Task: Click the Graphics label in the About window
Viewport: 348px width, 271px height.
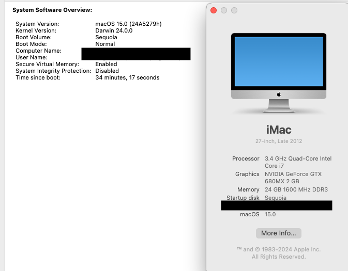Action: [247, 174]
